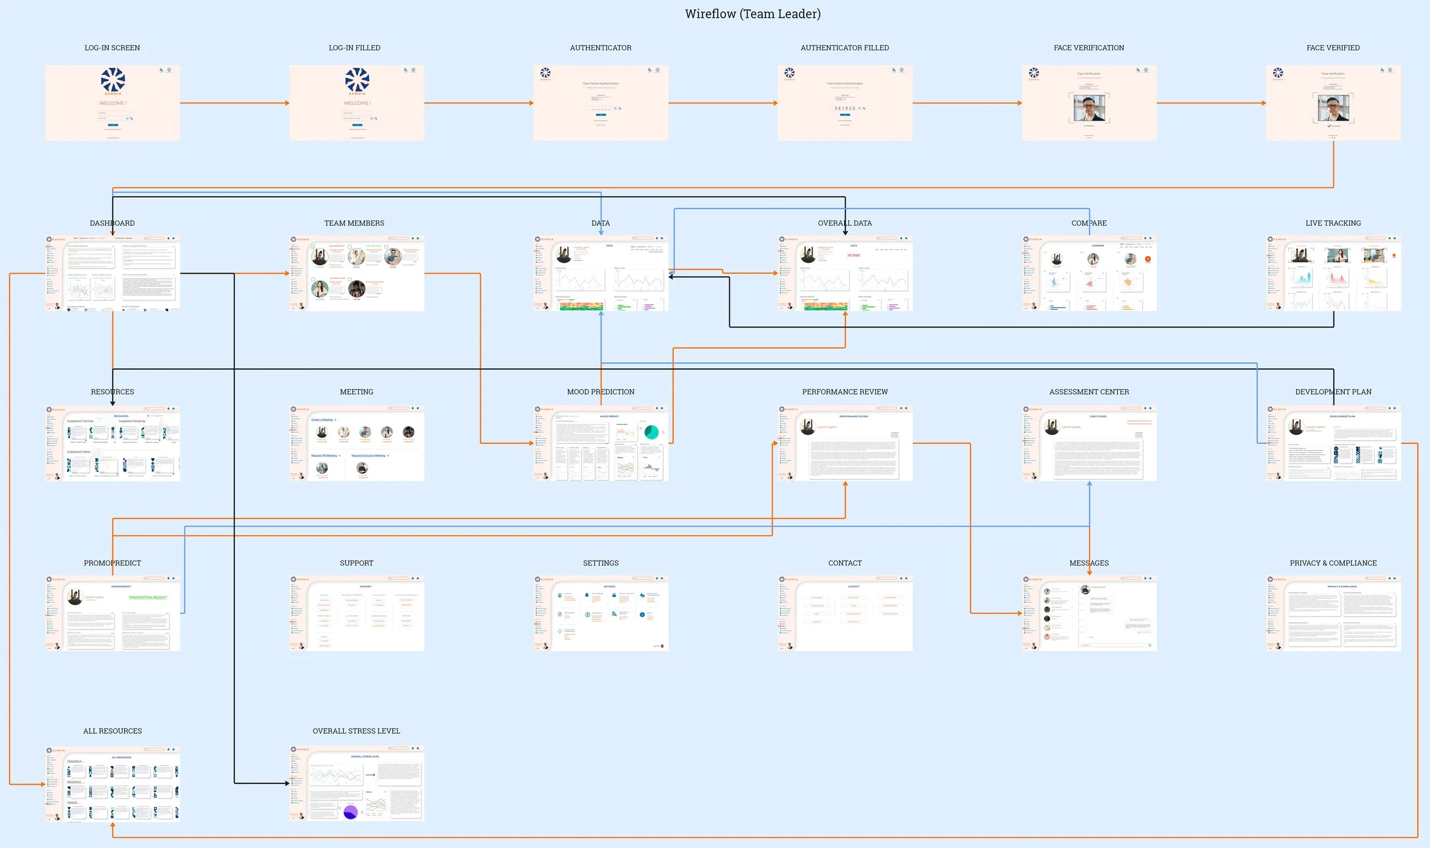Check Lauren Lyons checkbox on Team Members
Image resolution: width=1430 pixels, height=848 pixels.
point(313,247)
